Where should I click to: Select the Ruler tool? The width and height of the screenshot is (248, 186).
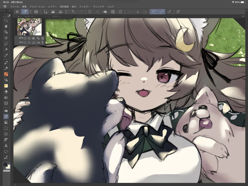tap(6, 140)
